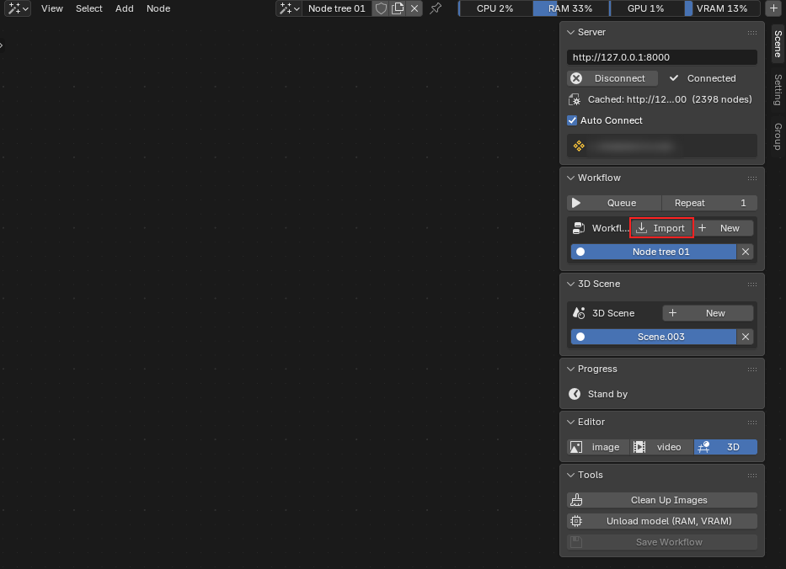Import a workflow
This screenshot has width=786, height=569.
point(661,228)
